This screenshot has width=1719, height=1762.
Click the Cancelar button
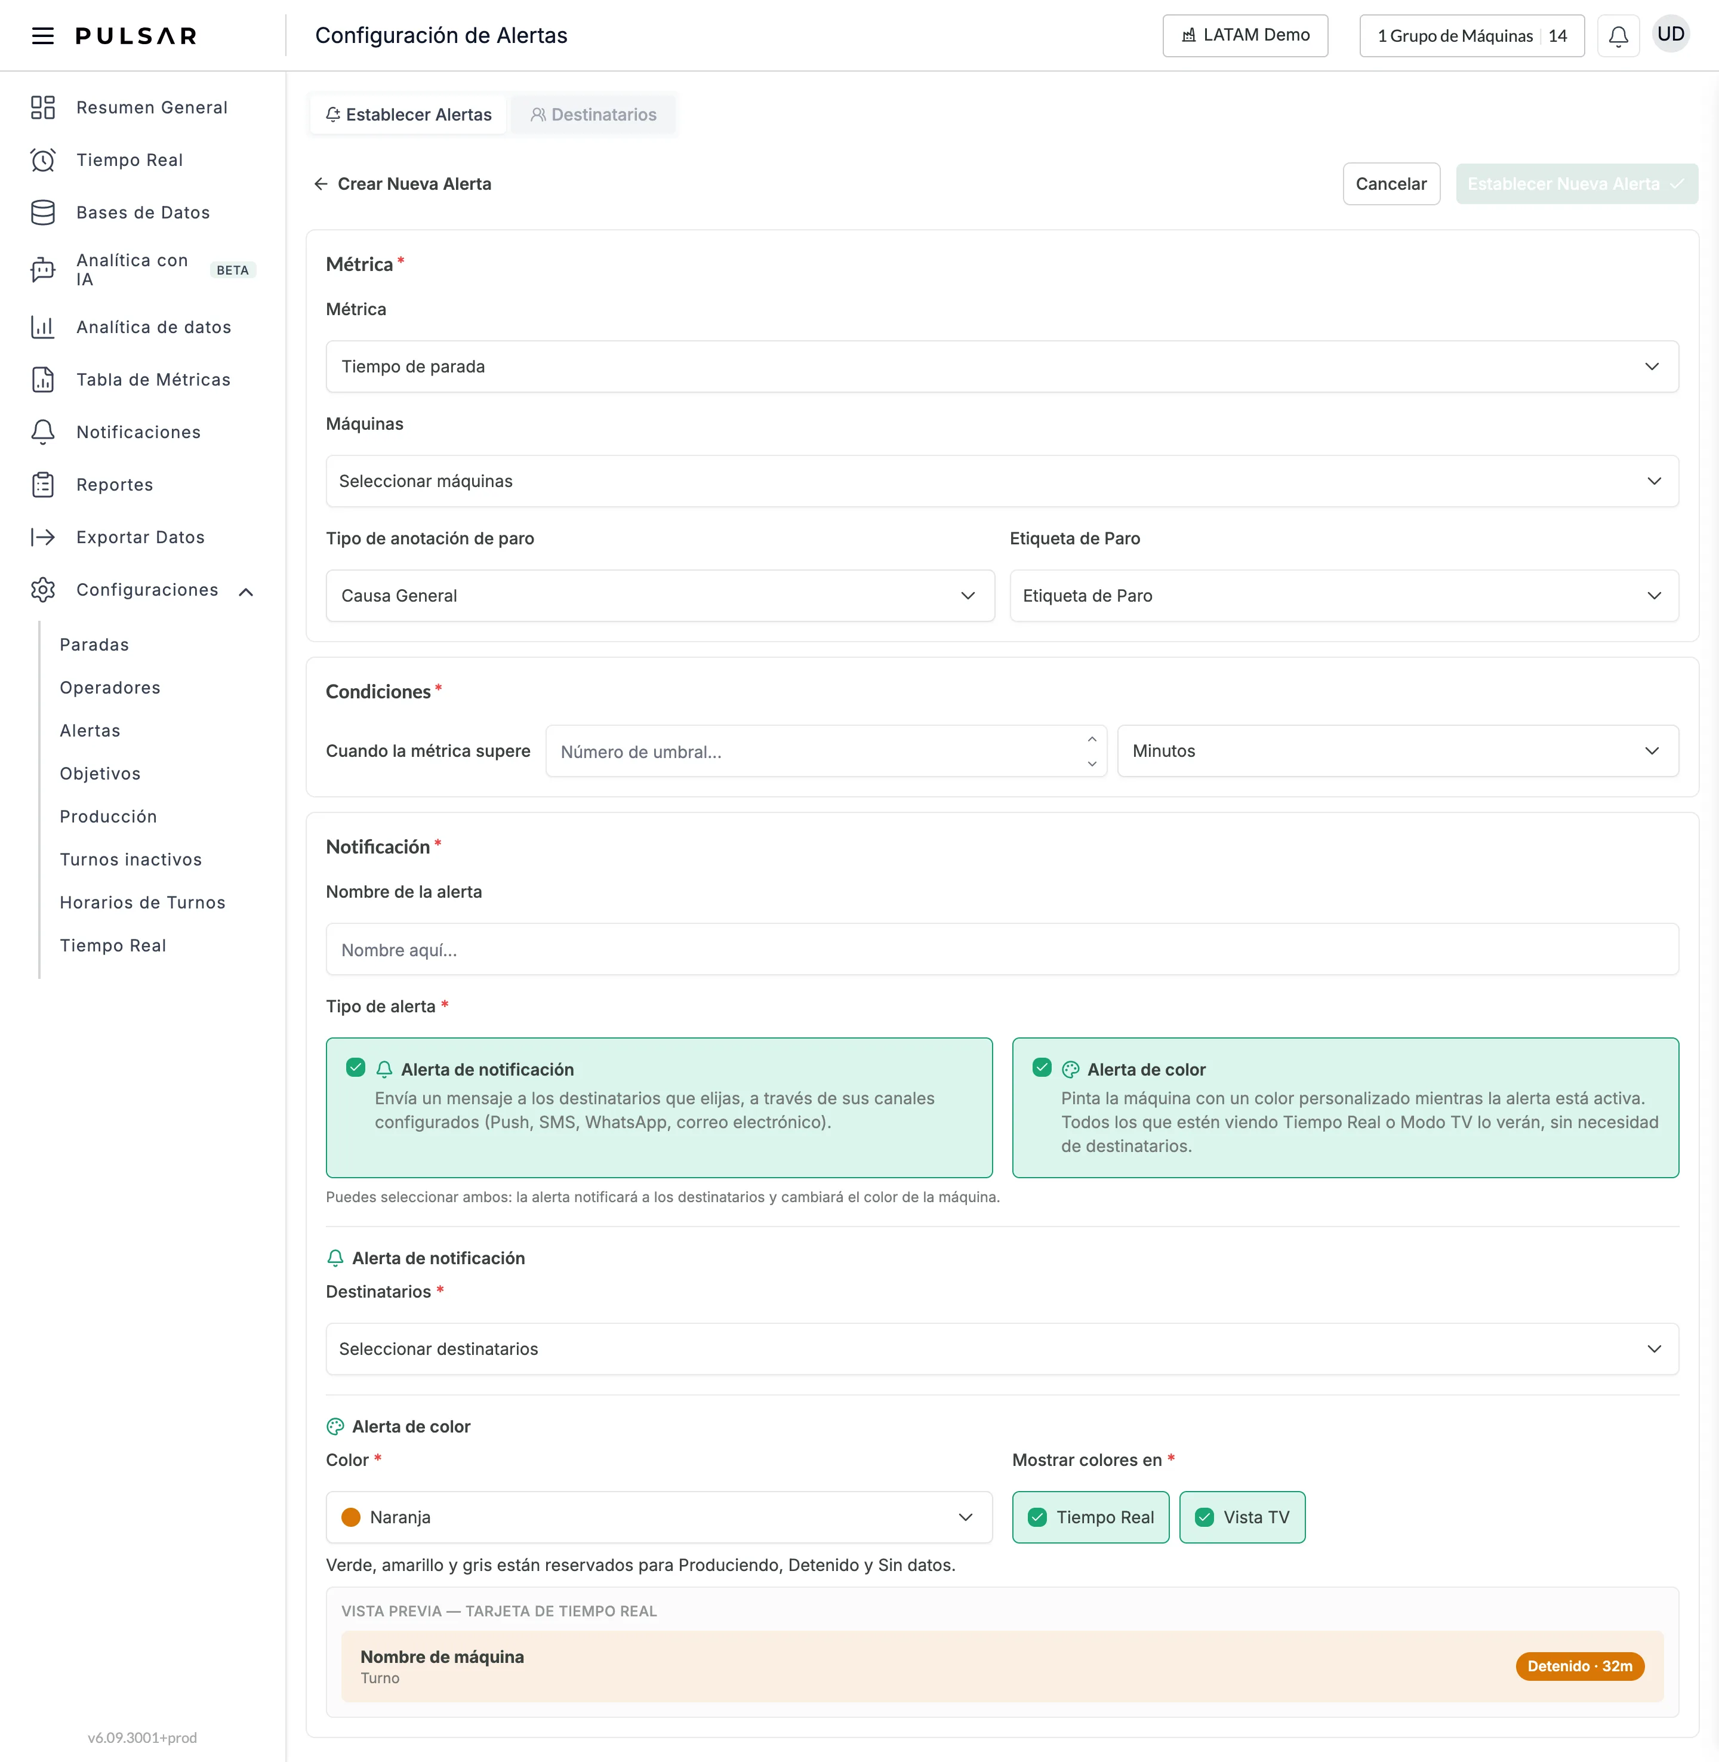coord(1391,184)
